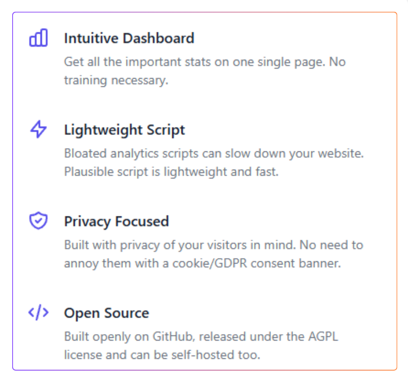Select the Intuitive Dashboard heading
408x380 pixels.
[129, 38]
